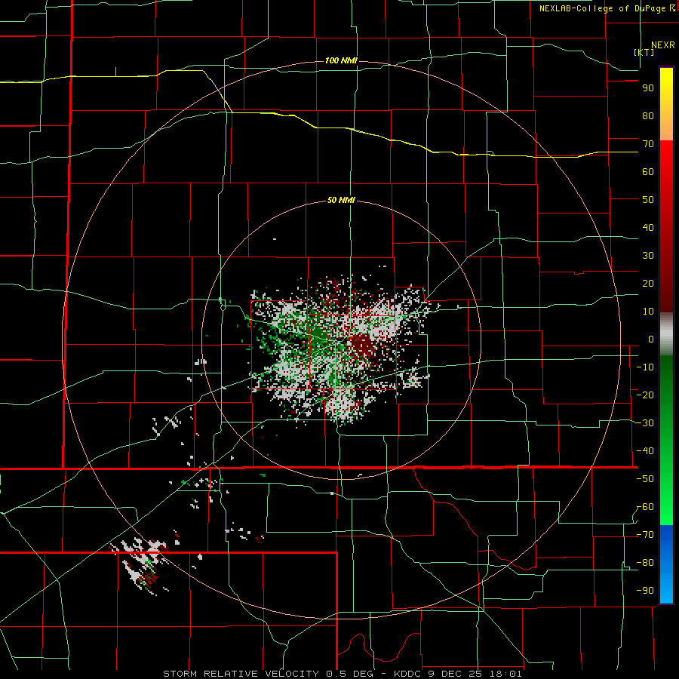Click the 80 value on the velocity scale
The width and height of the screenshot is (679, 679).
pyautogui.click(x=648, y=116)
